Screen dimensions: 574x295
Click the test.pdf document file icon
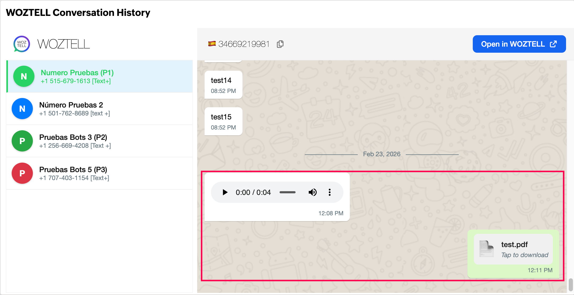pos(487,249)
